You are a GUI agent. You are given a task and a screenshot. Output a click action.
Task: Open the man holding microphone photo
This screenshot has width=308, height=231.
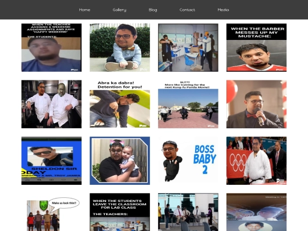coord(257,104)
